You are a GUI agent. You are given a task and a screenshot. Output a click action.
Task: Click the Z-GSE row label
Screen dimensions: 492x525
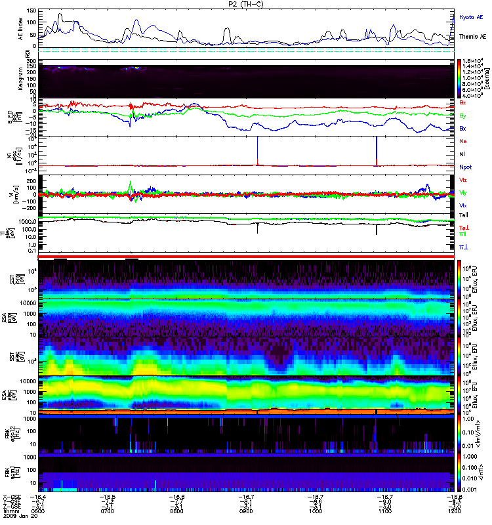click(12, 506)
